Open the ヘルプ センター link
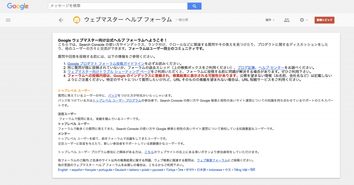This screenshot has height=185, width=354. tap(271, 68)
